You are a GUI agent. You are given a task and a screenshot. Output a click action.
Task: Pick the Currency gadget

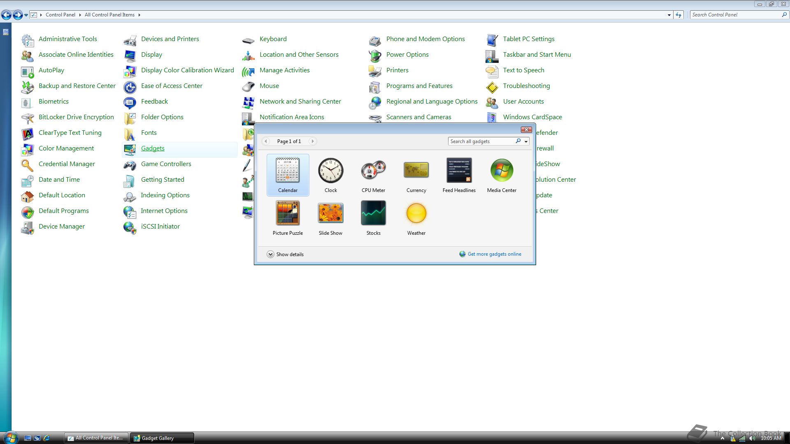click(416, 175)
